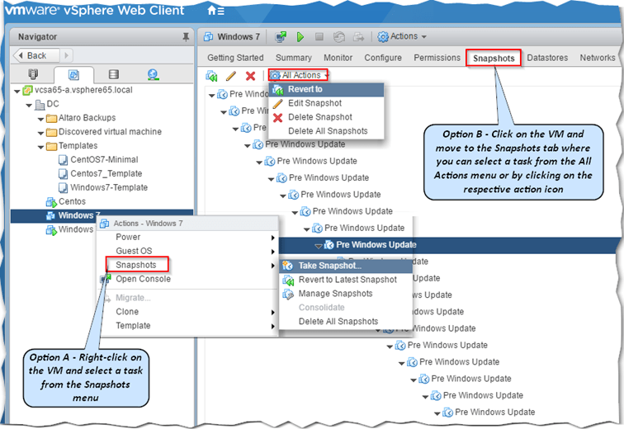Switch to Hosts and Clusters view icon
This screenshot has height=429, width=624.
click(33, 74)
